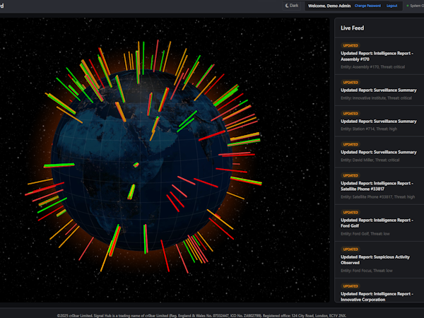Screen dimensions: 424x318
Task: Select the text Entity: Station #714, Threat: high
Action: pos(369,129)
